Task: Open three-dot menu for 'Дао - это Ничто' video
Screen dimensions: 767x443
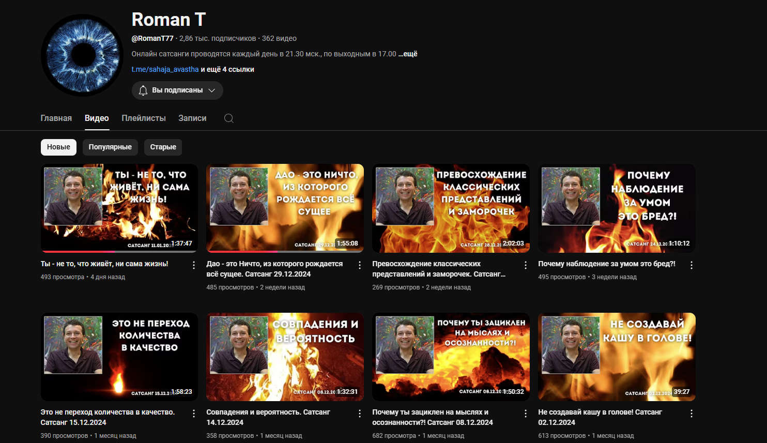Action: click(360, 265)
